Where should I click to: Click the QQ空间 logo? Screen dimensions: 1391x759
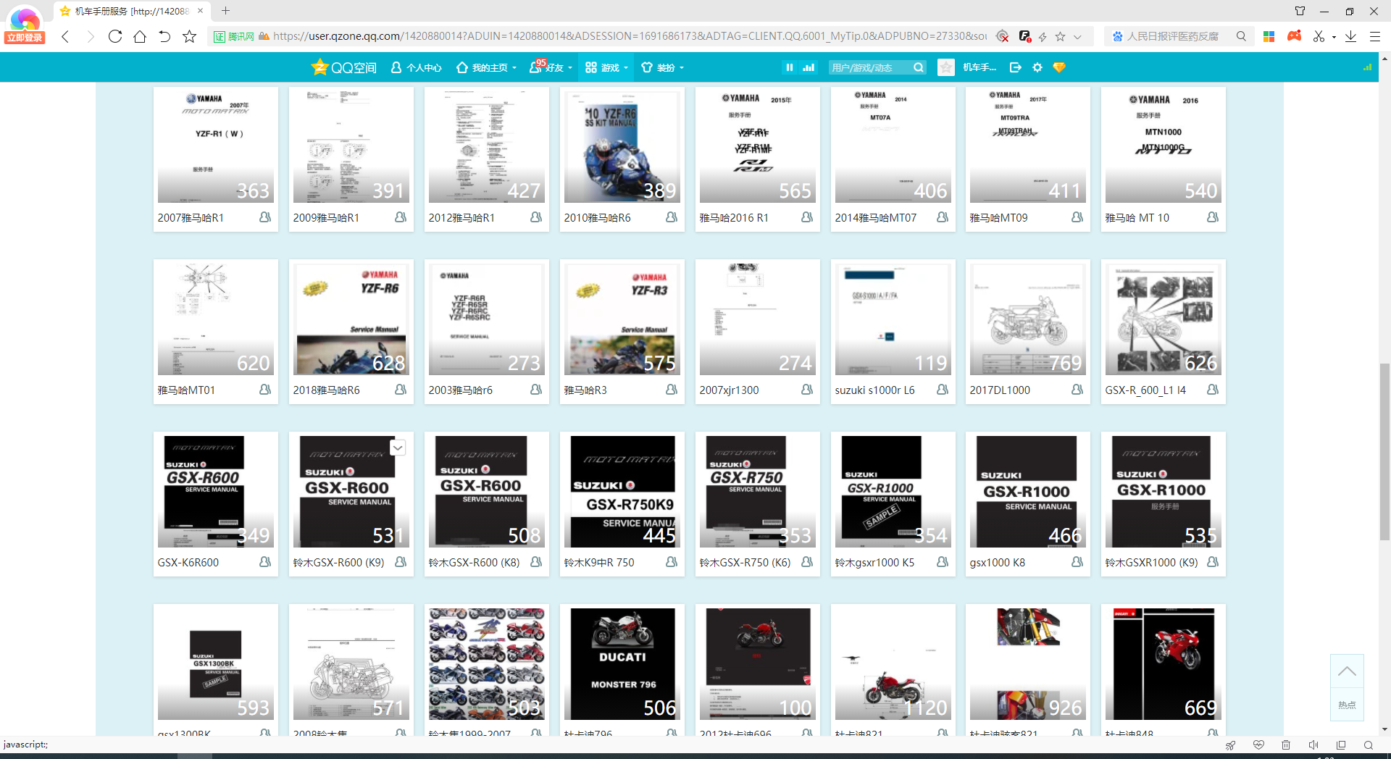tap(344, 67)
